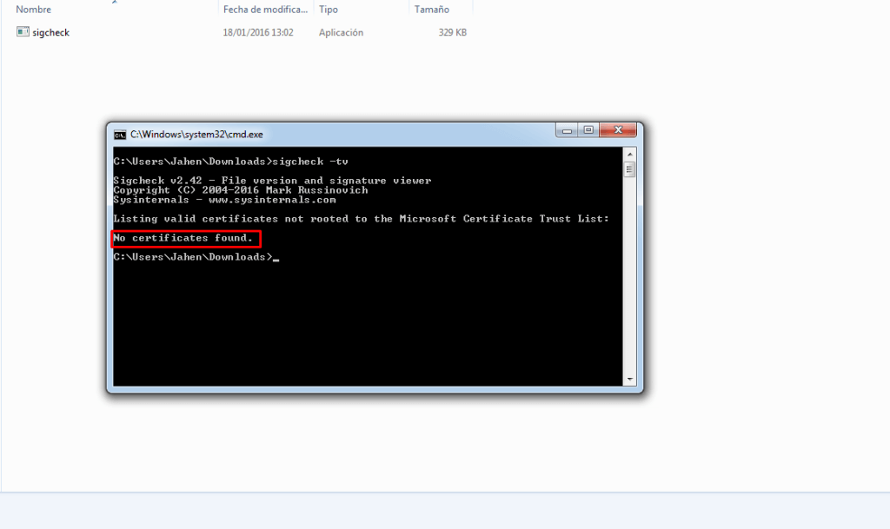Sort files by the Tipo column header
Viewport: 890px width, 529px height.
tap(328, 9)
